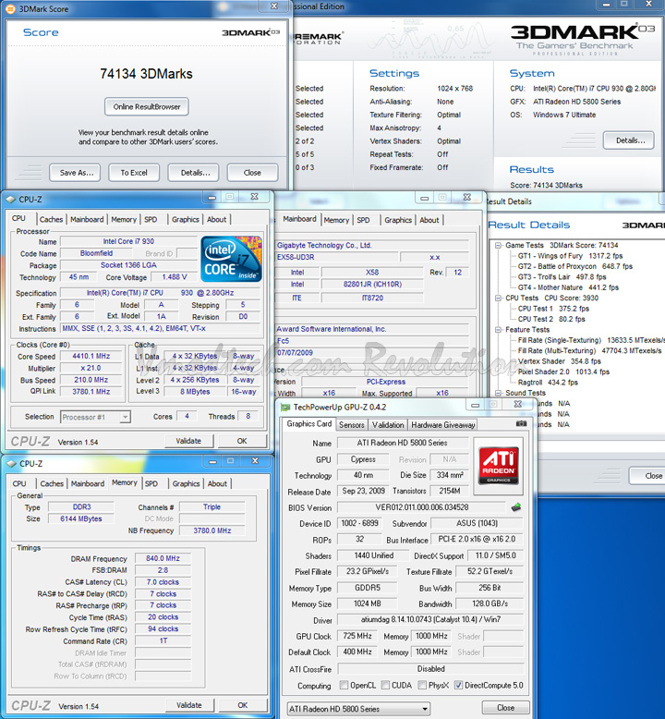Click the BIOS save chip icon in GPU-Z

click(x=516, y=507)
